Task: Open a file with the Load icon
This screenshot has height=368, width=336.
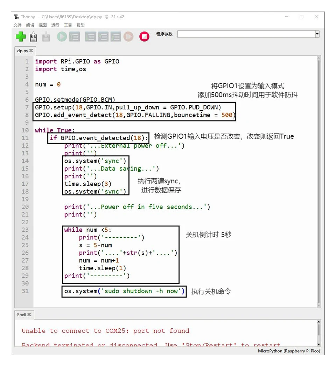Action: coord(33,36)
